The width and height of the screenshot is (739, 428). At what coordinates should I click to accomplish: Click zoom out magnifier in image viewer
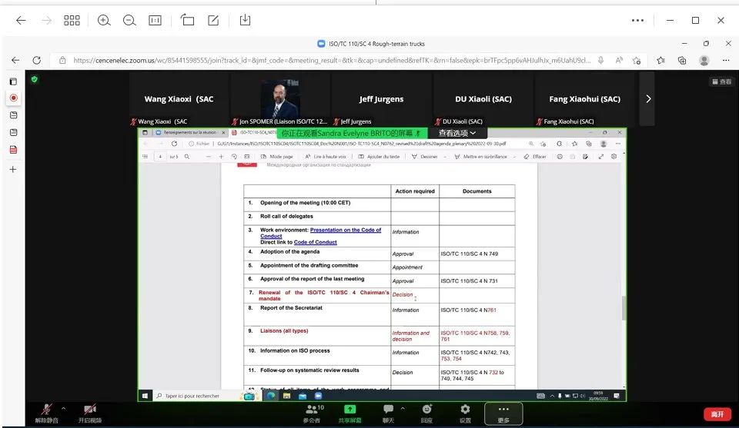pos(129,20)
